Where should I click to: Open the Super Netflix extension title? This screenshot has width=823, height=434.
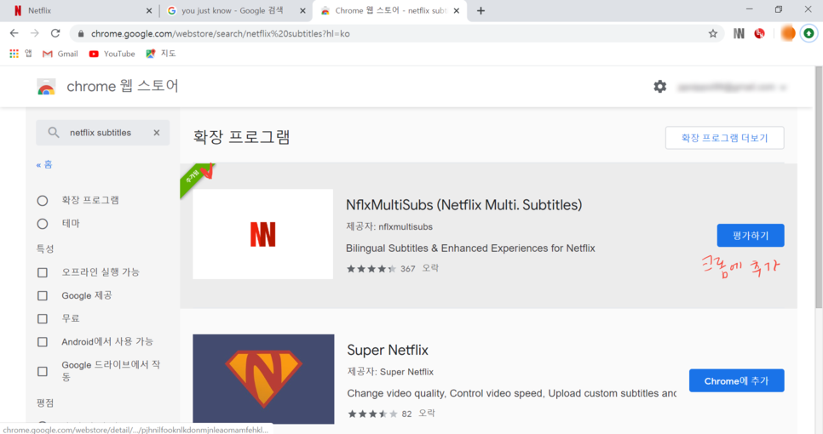click(x=388, y=350)
